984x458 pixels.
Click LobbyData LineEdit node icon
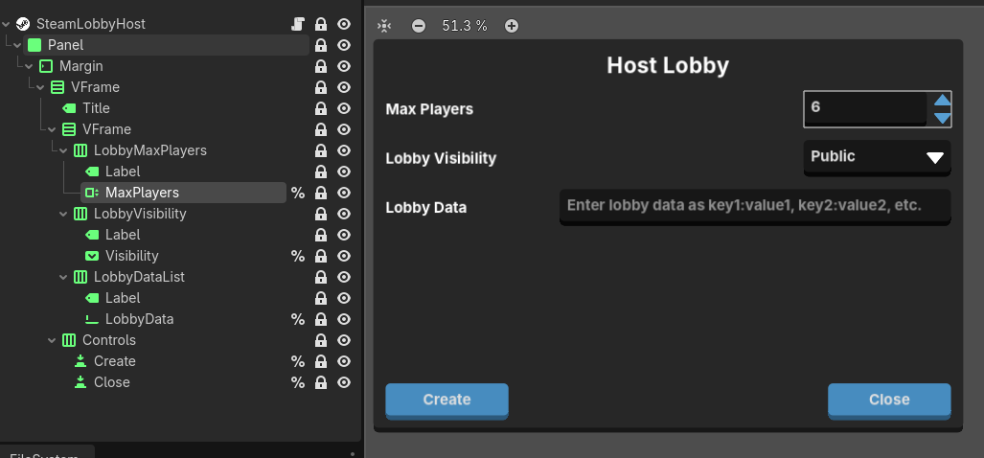pos(92,319)
